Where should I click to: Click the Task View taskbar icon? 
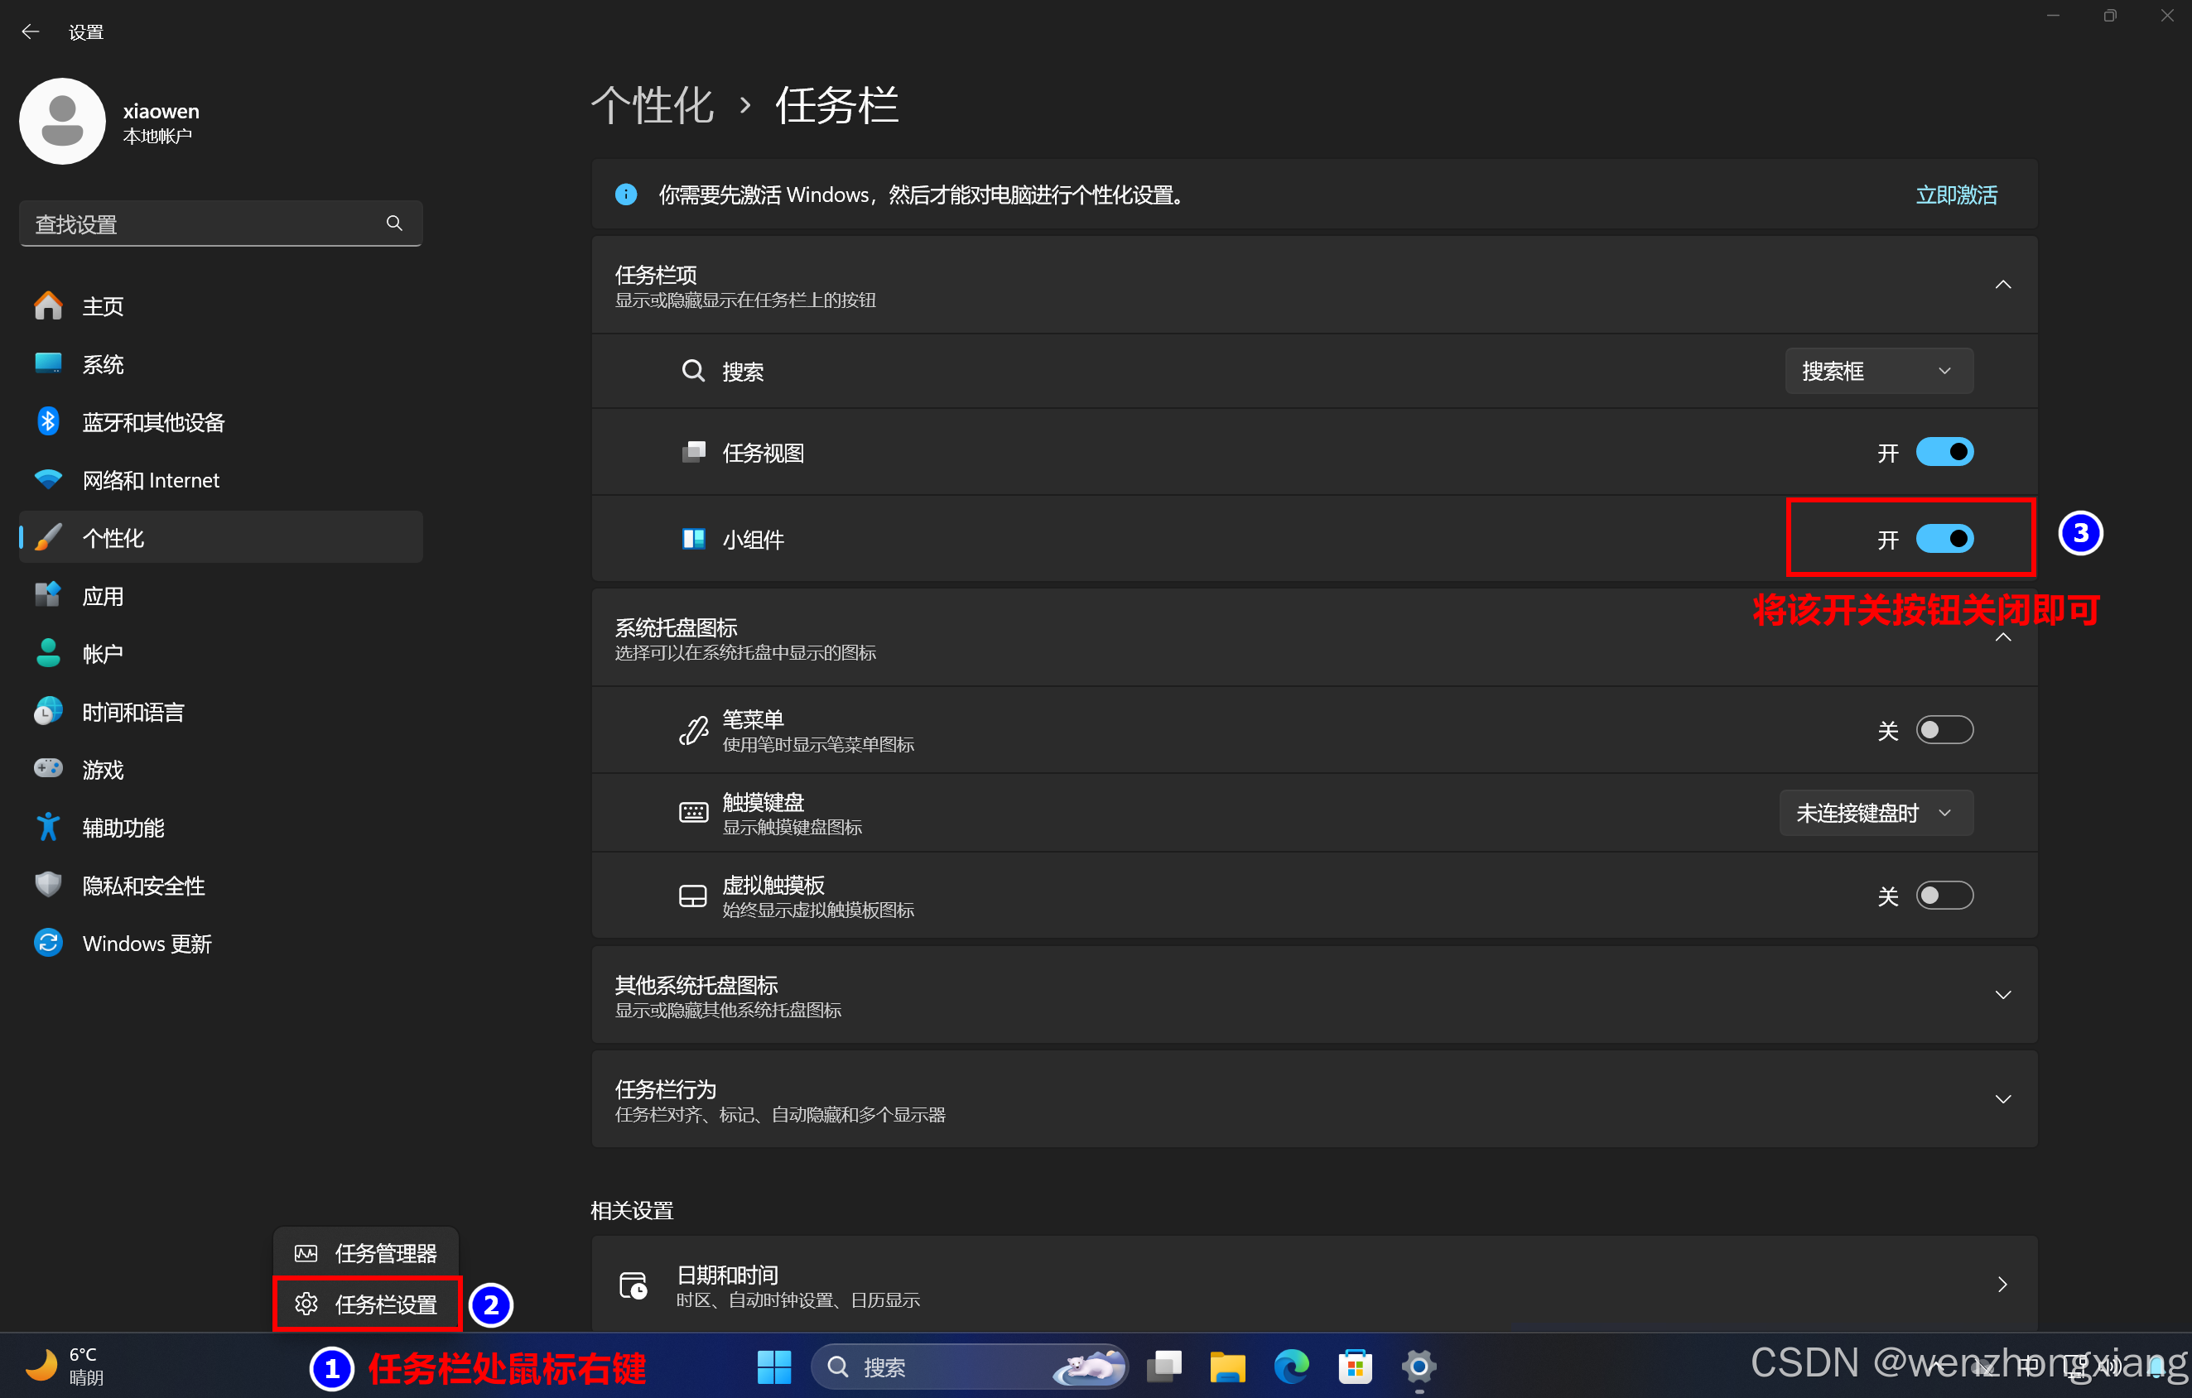tap(1164, 1367)
